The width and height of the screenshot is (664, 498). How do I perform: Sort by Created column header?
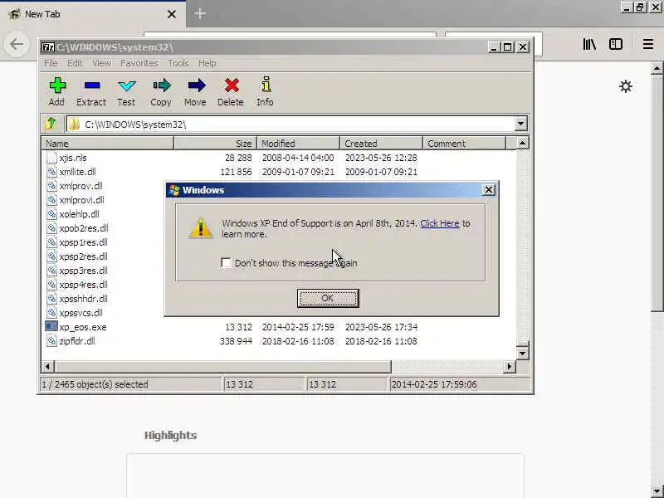point(381,143)
